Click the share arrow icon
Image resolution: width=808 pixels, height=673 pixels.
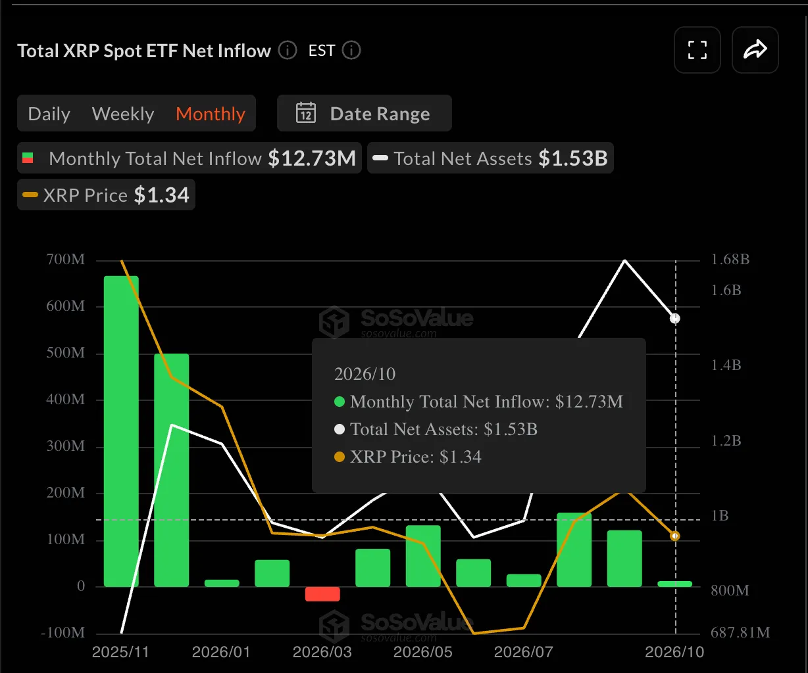755,50
